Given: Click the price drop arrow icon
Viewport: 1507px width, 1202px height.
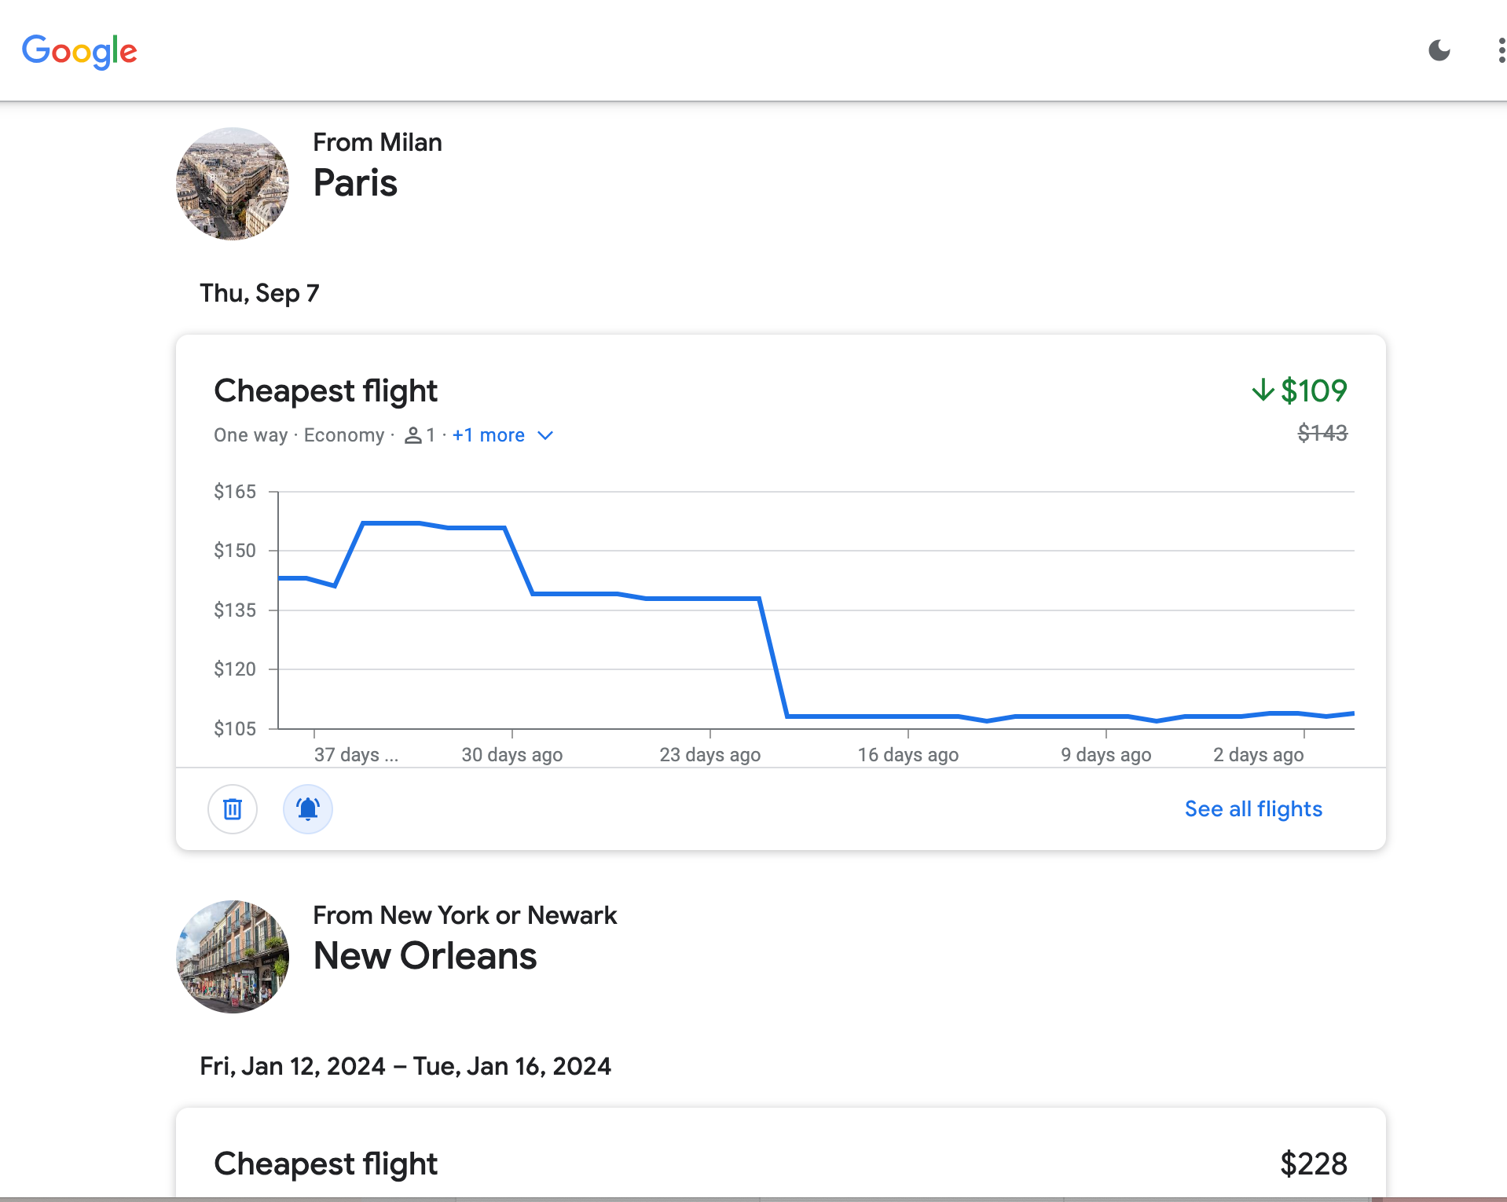Looking at the screenshot, I should point(1263,390).
